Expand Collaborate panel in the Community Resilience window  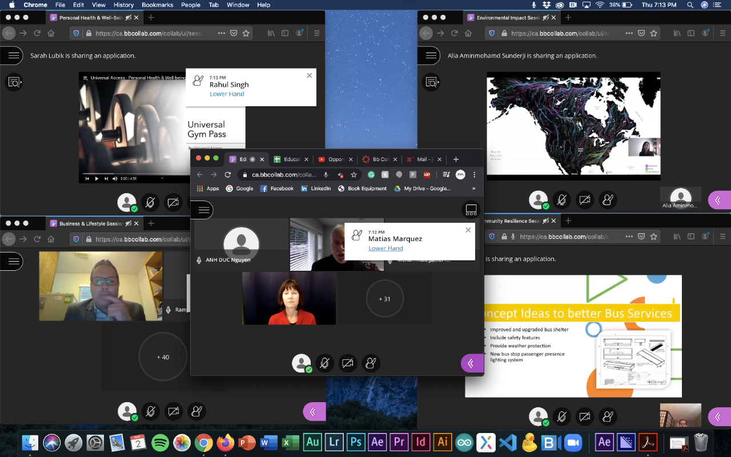[x=719, y=417]
